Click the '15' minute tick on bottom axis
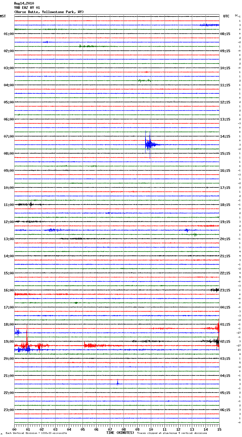 219,429
